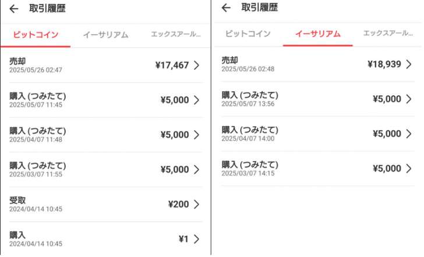Switch to ビットコイン tab in right panel
The height and width of the screenshot is (257, 424).
[x=248, y=34]
